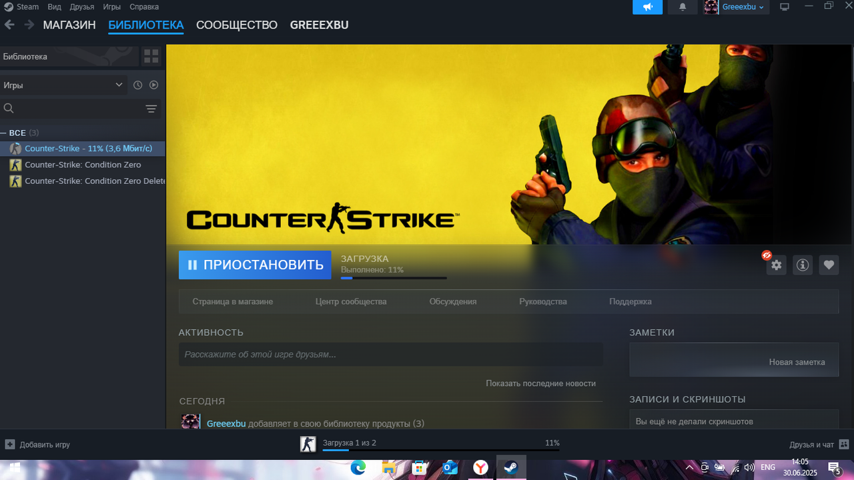This screenshot has width=854, height=480.
Task: Expand the Greeexbu account dropdown
Action: (744, 7)
